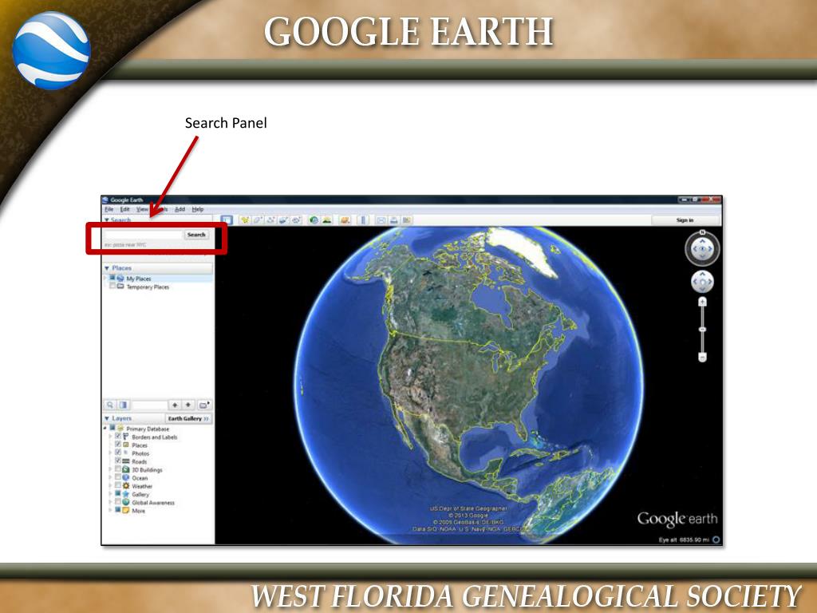The width and height of the screenshot is (817, 613).
Task: Click the panel view icon beside magnifier
Action: pyautogui.click(x=123, y=405)
